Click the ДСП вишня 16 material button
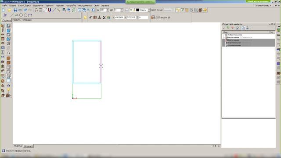This screenshot has height=158, width=281. (161, 18)
